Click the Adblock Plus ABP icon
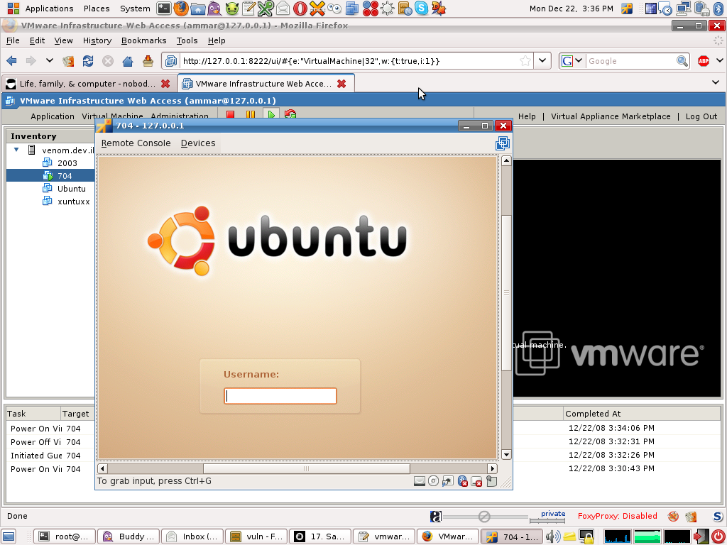Screen dimensions: 727x545 coord(704,61)
